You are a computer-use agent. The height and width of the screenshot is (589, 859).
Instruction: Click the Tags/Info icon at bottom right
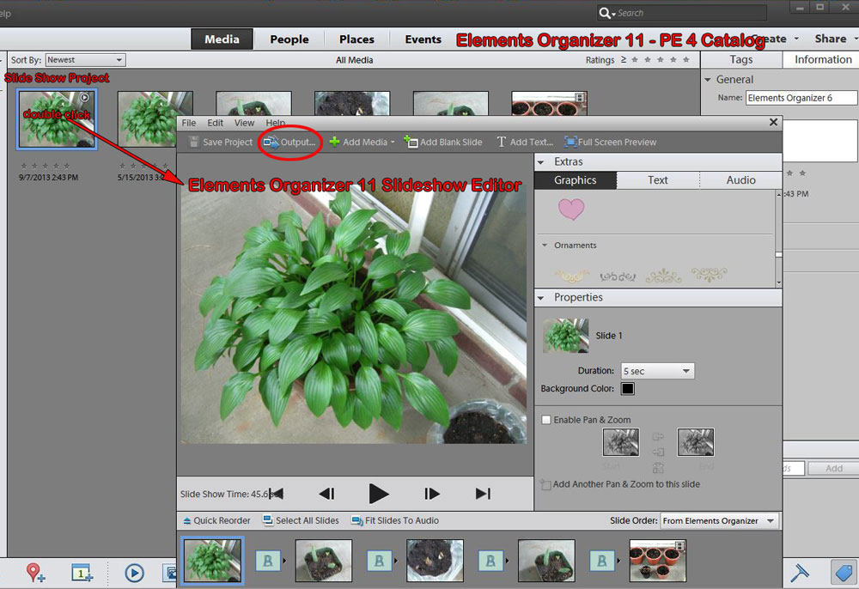click(x=844, y=573)
